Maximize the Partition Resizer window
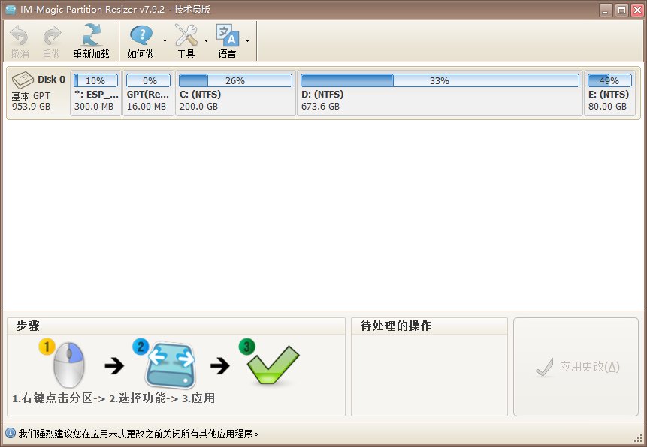This screenshot has width=647, height=447. click(621, 10)
